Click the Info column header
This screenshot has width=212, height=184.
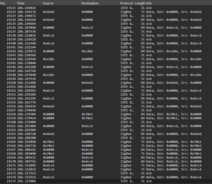click(179, 3)
